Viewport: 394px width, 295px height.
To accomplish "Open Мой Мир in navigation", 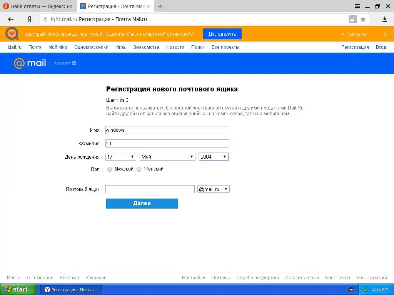I will 58,47.
